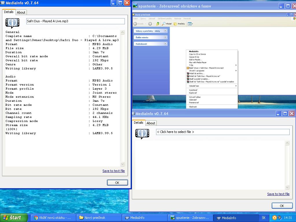Expand the 'Súbory a priečinky – úlohy' panel chevron

coord(165,31)
